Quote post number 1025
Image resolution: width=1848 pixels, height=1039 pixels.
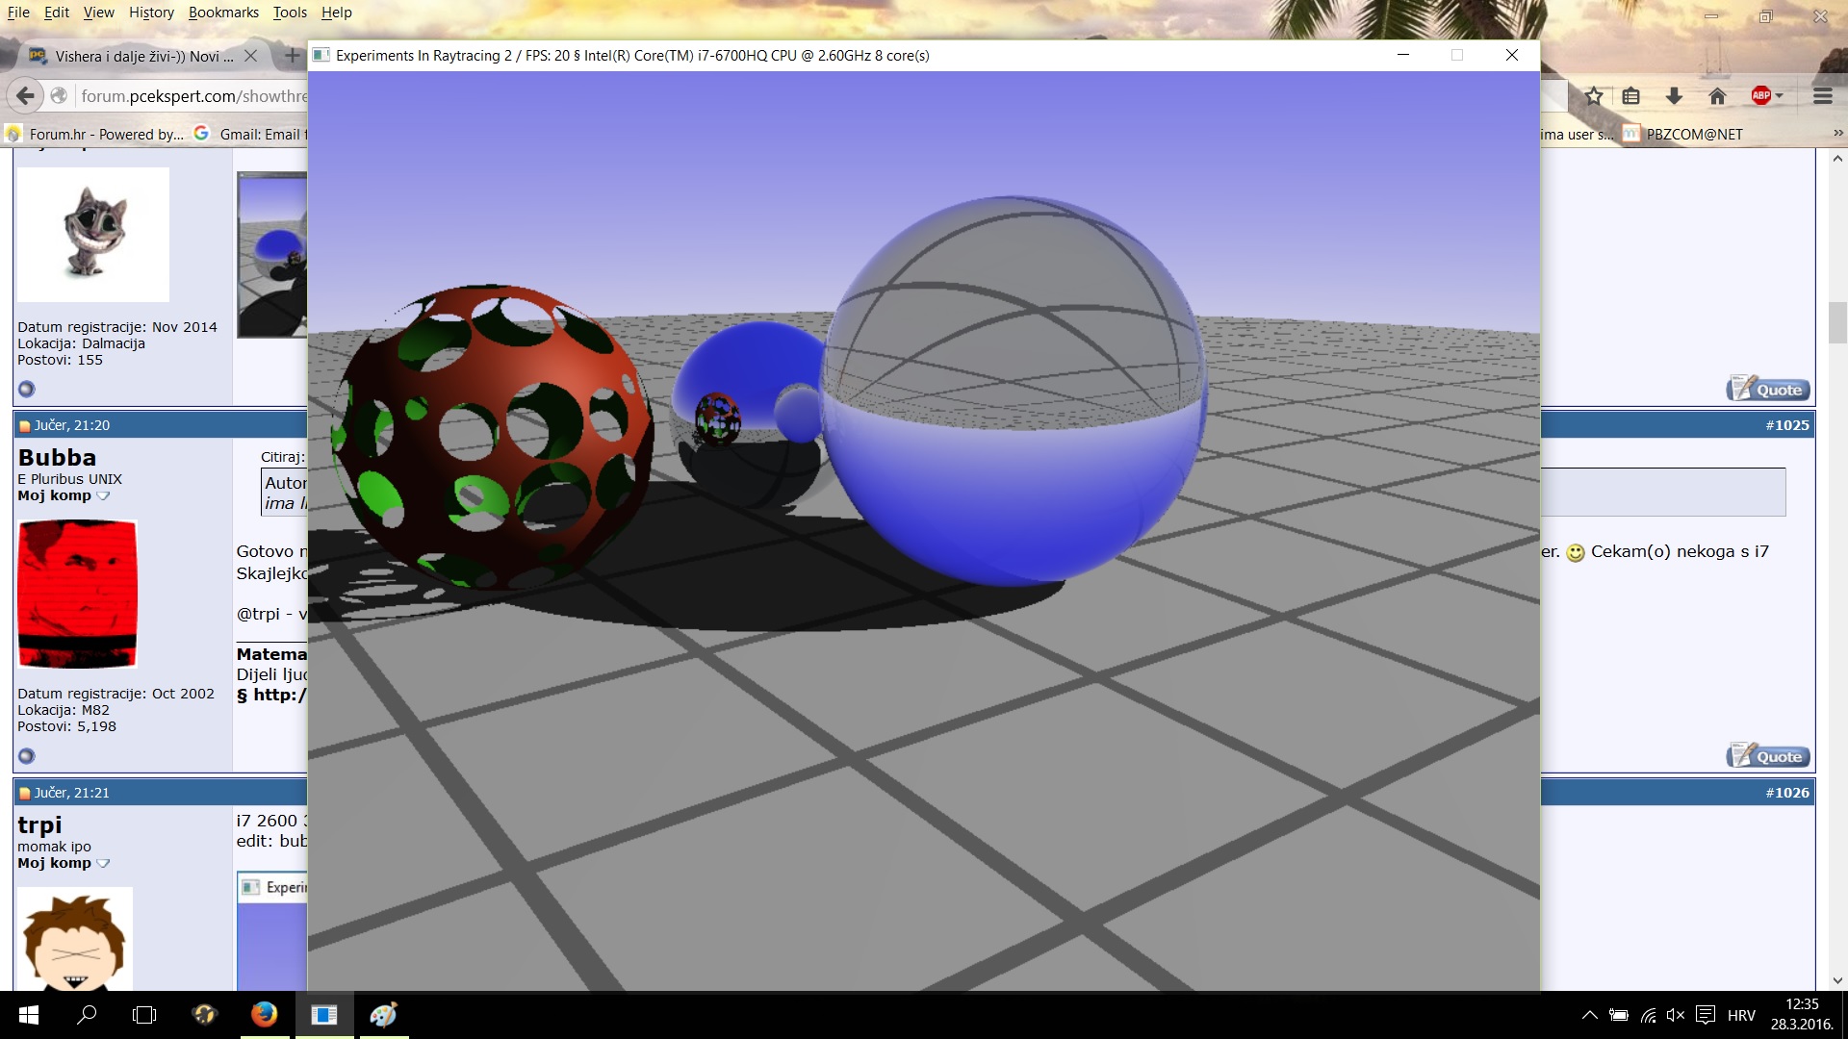1768,756
